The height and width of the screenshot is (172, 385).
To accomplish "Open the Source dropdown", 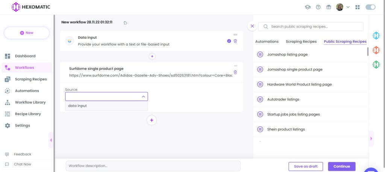I will 106,96.
